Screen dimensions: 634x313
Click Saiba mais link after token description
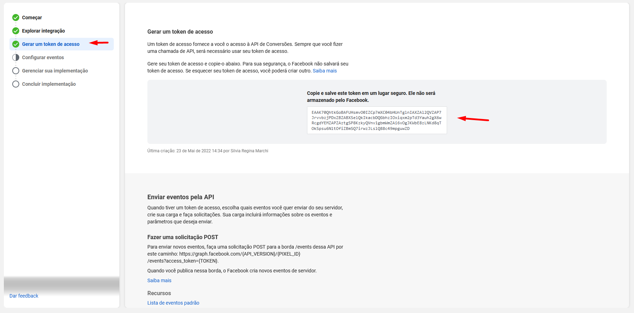coord(325,71)
